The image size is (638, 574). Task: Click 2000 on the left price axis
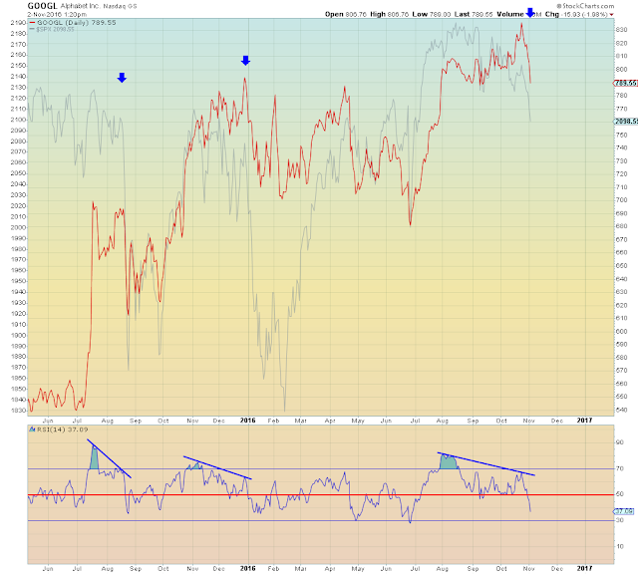tap(18, 227)
